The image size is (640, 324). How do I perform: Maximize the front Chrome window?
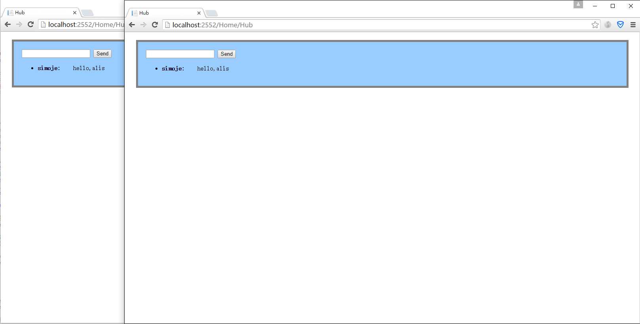pyautogui.click(x=613, y=6)
